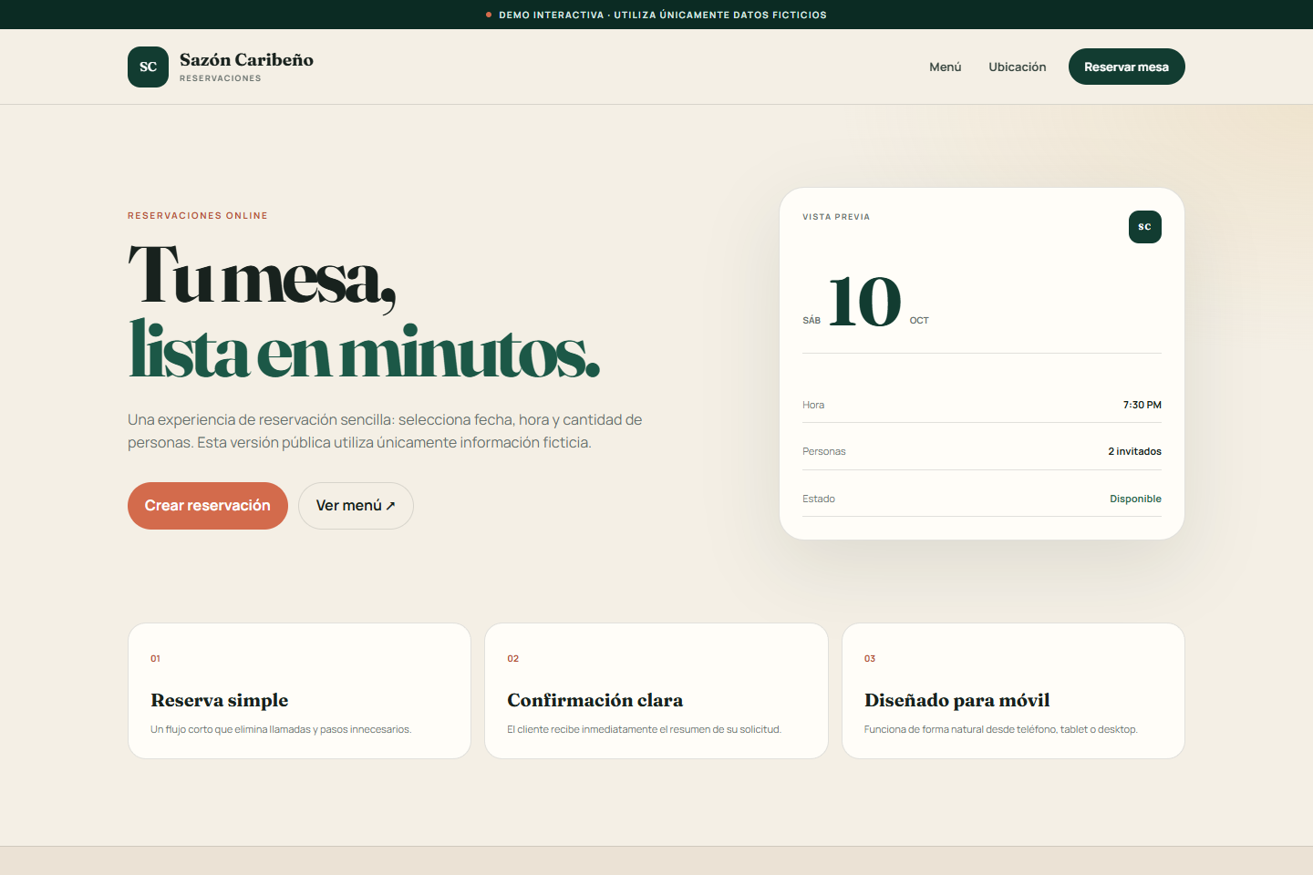Click the SÁB weekday label
Image resolution: width=1313 pixels, height=875 pixels.
click(x=812, y=321)
